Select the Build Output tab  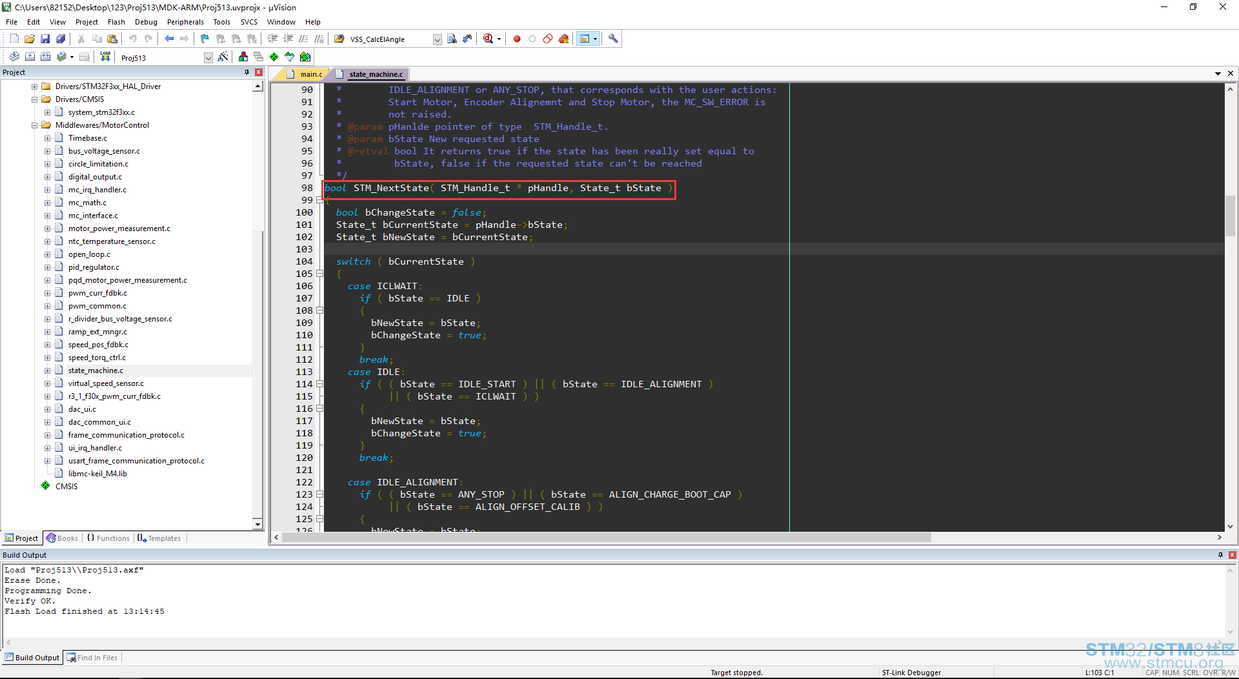tap(32, 658)
